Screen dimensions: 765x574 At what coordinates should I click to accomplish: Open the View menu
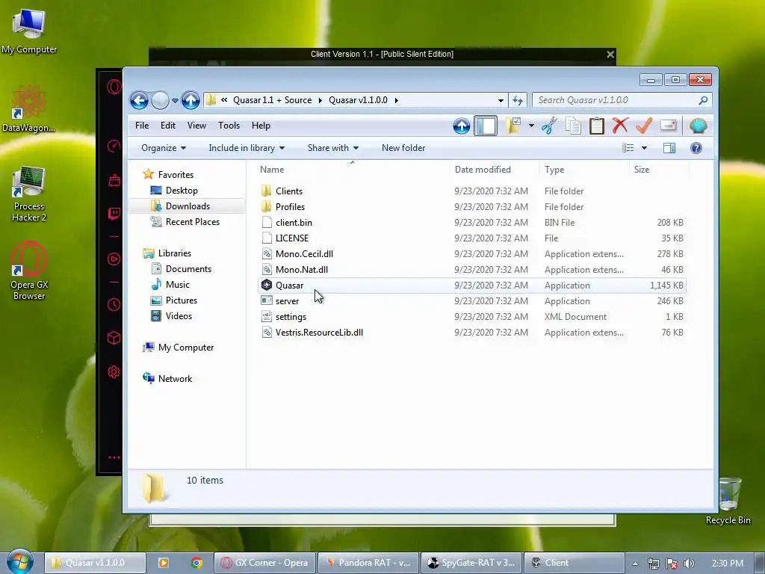[x=196, y=126]
